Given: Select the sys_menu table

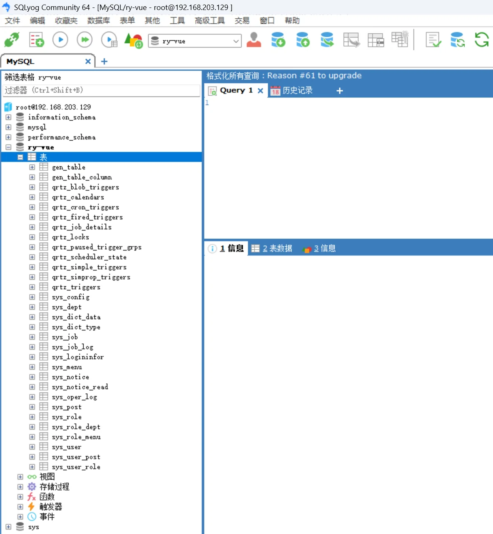Looking at the screenshot, I should 67,367.
